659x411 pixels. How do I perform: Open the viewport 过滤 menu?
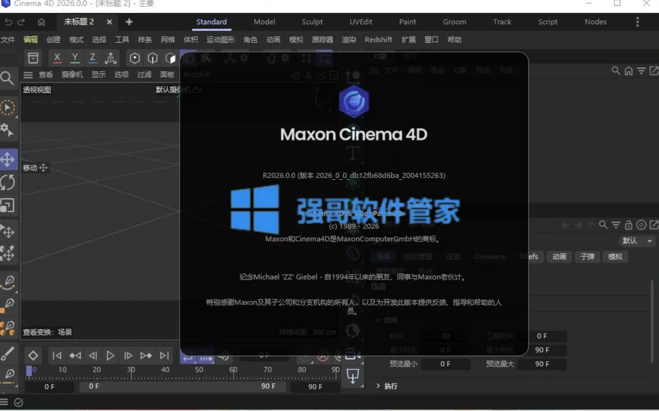click(x=144, y=75)
